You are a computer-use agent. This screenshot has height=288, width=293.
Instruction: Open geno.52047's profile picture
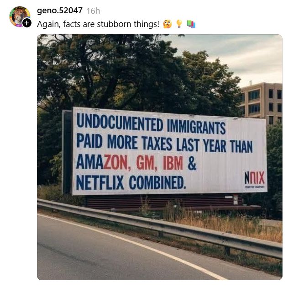click(x=20, y=16)
